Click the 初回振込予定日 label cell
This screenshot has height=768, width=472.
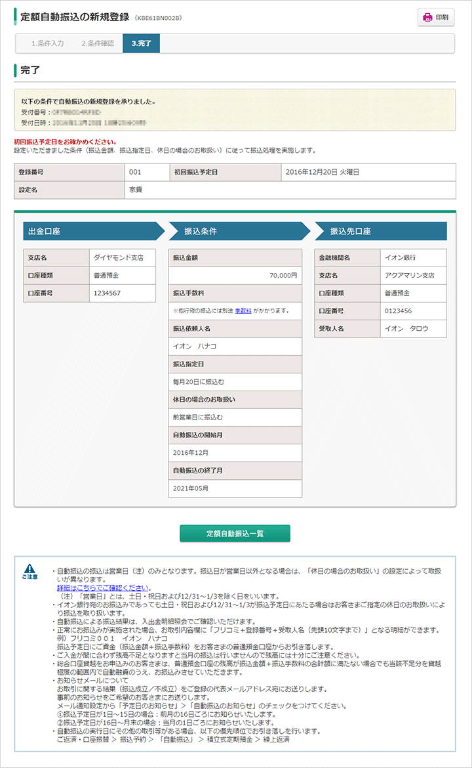226,173
